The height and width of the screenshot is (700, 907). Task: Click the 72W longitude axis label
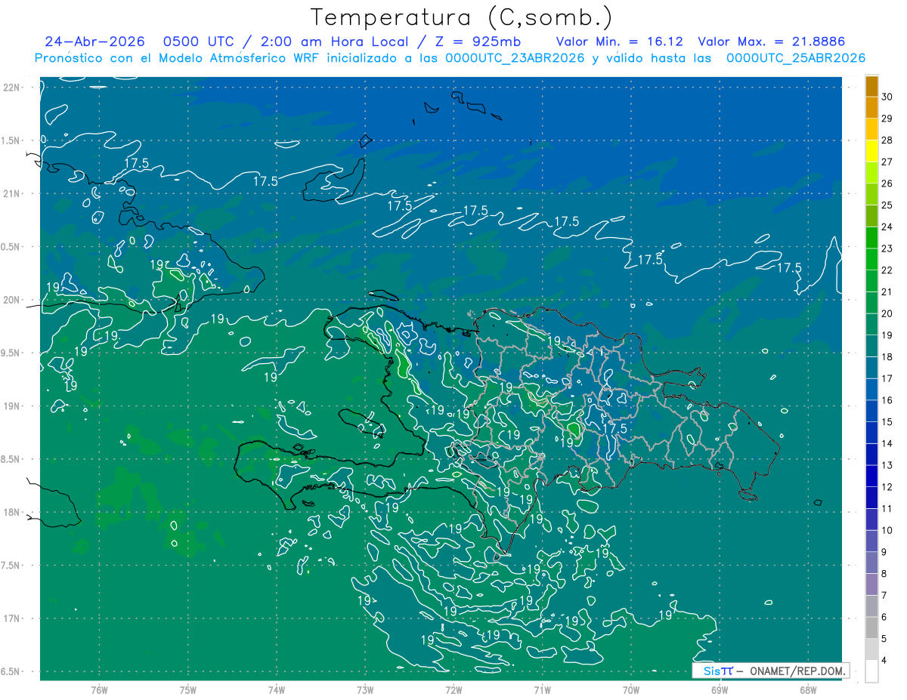click(453, 689)
